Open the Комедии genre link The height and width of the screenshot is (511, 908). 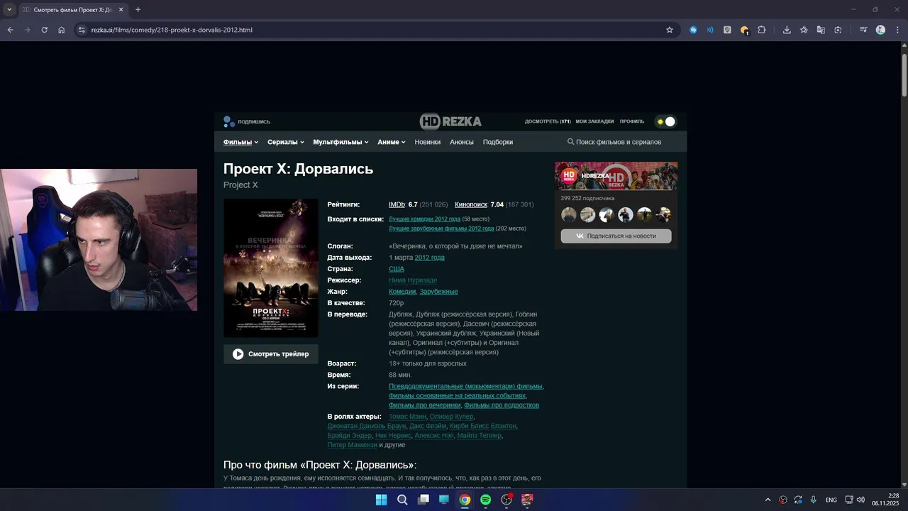click(402, 292)
